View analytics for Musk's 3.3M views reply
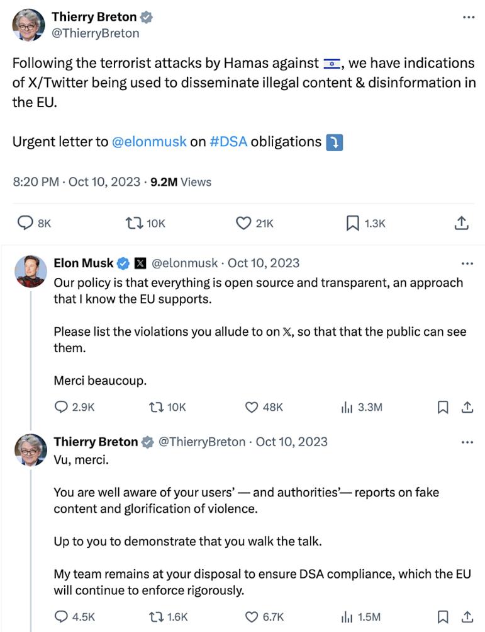The width and height of the screenshot is (485, 632). point(347,408)
